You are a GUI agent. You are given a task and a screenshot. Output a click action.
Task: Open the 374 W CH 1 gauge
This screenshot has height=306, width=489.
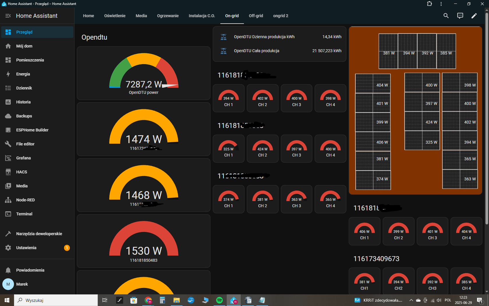(228, 199)
